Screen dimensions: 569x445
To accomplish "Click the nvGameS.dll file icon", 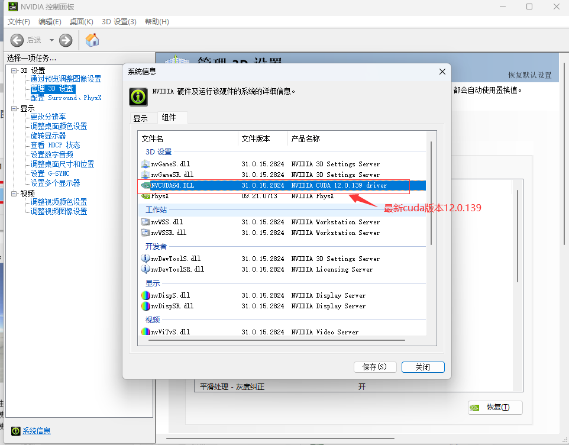I will 146,164.
